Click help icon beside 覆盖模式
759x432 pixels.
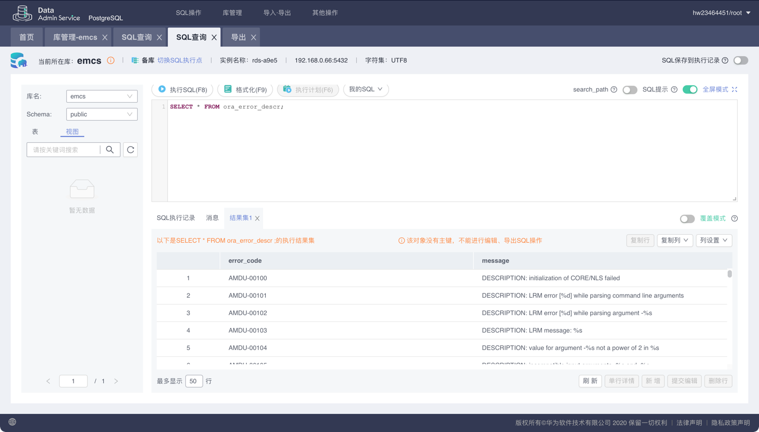pos(734,218)
